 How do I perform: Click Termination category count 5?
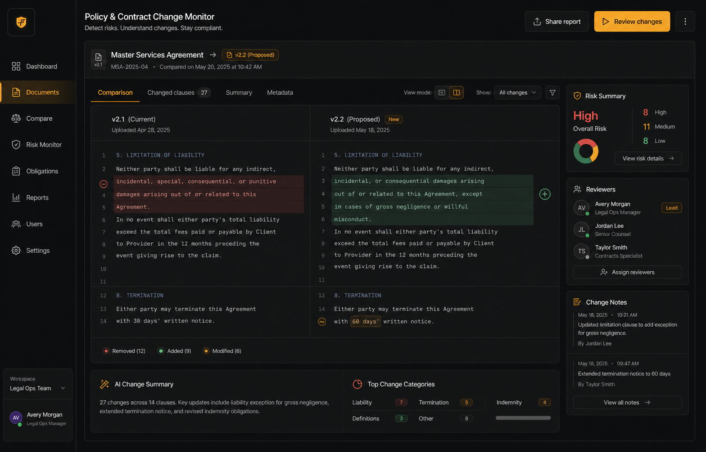pos(466,402)
